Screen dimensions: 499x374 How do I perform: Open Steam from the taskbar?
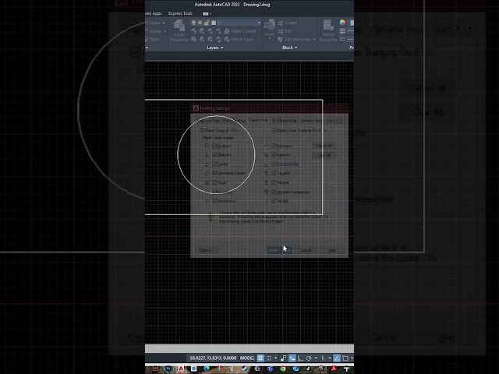coord(245,369)
